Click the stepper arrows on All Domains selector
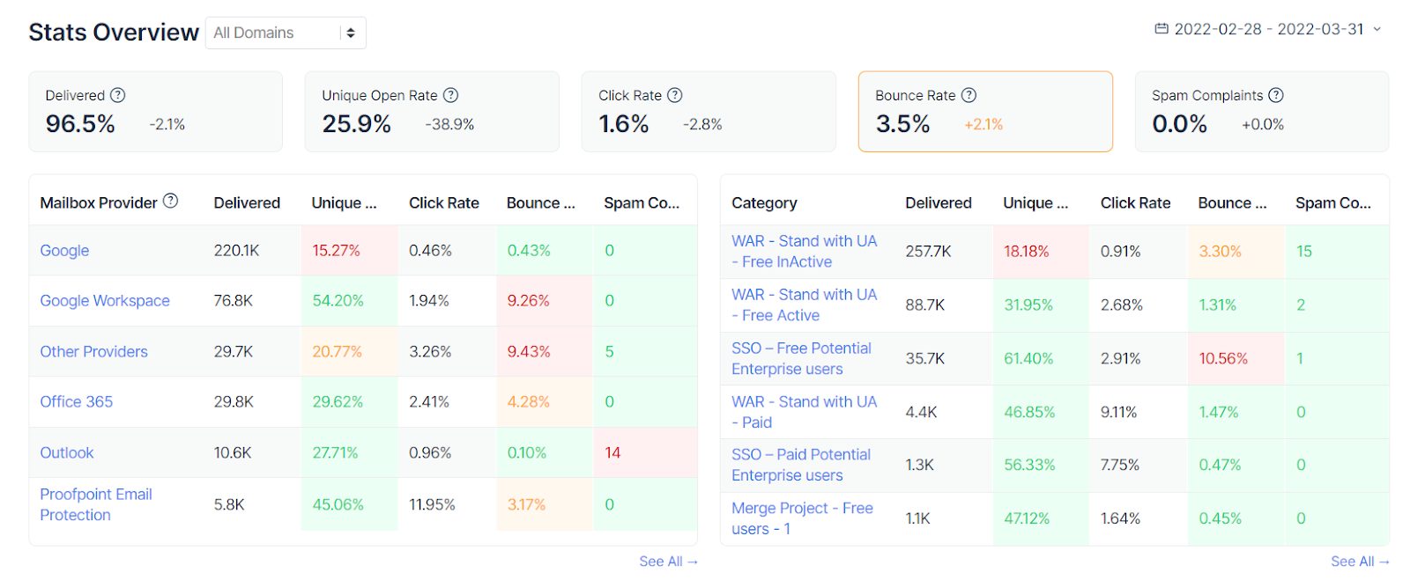 pyautogui.click(x=352, y=33)
